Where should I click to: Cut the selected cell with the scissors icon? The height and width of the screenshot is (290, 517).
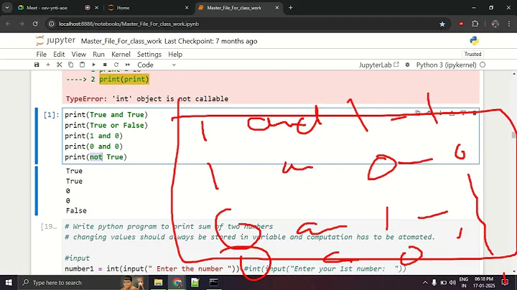60,65
